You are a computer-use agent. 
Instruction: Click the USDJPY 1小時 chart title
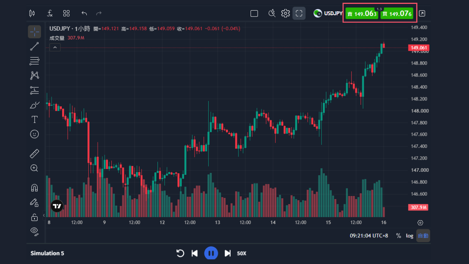(x=70, y=29)
